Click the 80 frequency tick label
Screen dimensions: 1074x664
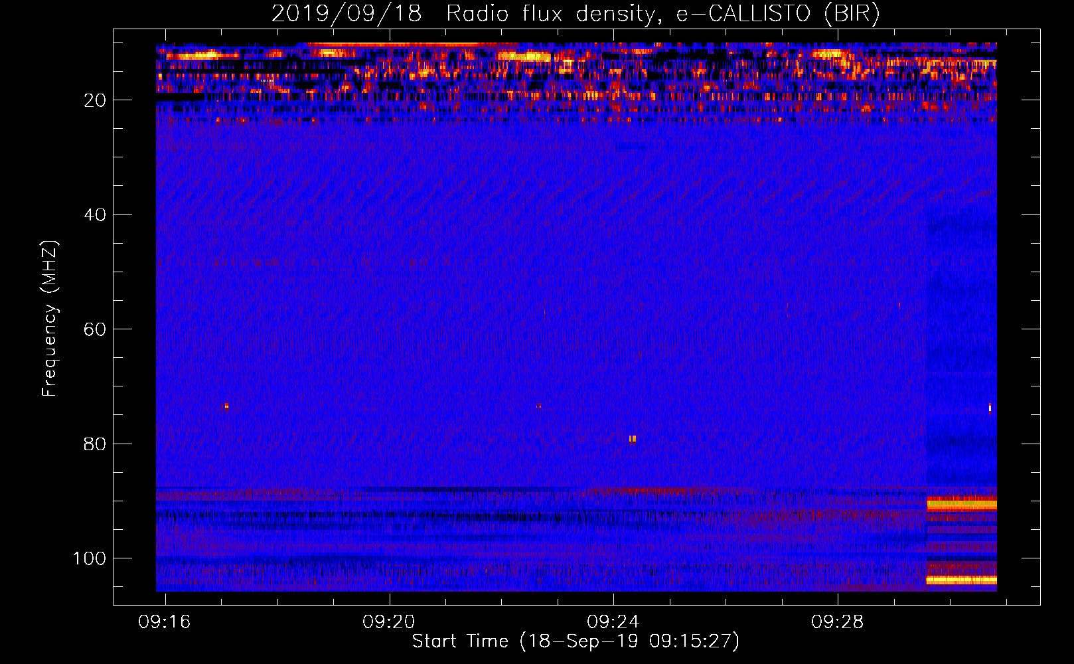click(x=95, y=444)
